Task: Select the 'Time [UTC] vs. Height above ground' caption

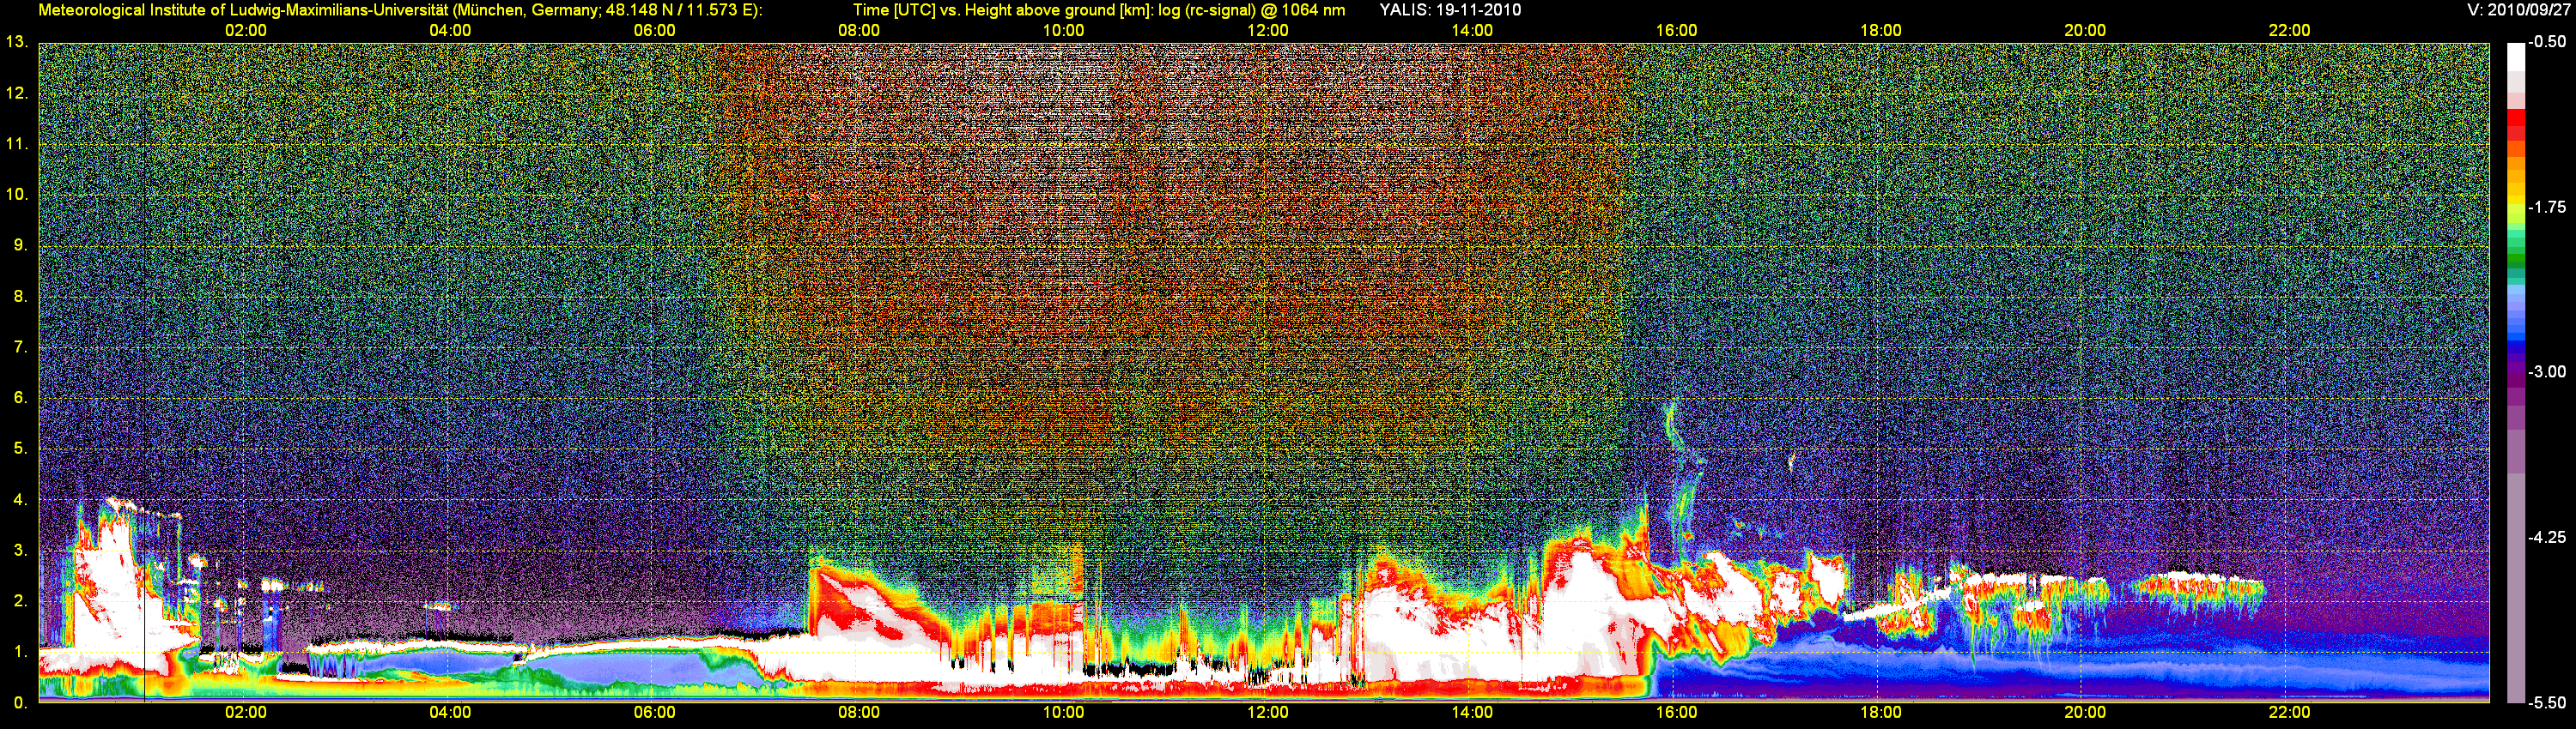Action: 1003,10
